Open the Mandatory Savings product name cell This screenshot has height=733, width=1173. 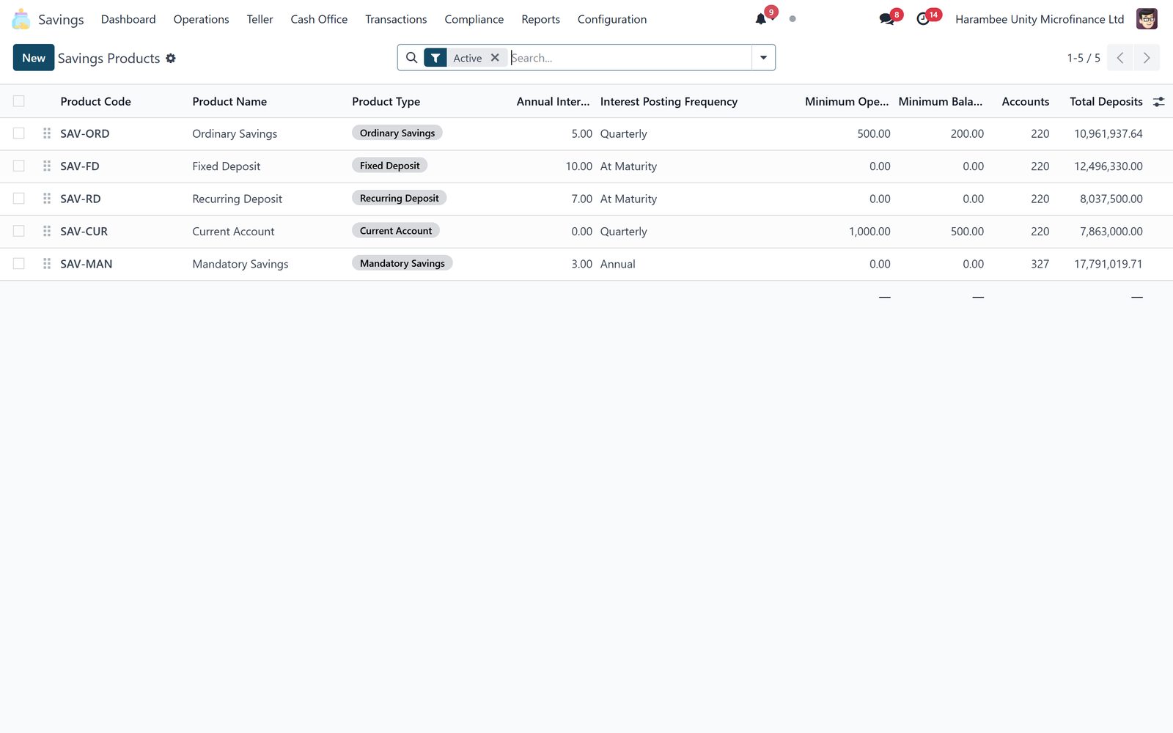coord(240,264)
